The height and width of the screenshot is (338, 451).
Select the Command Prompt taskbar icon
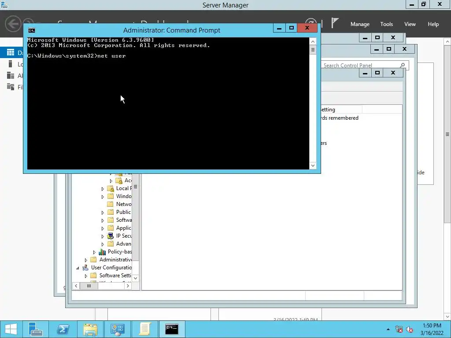[172, 329]
